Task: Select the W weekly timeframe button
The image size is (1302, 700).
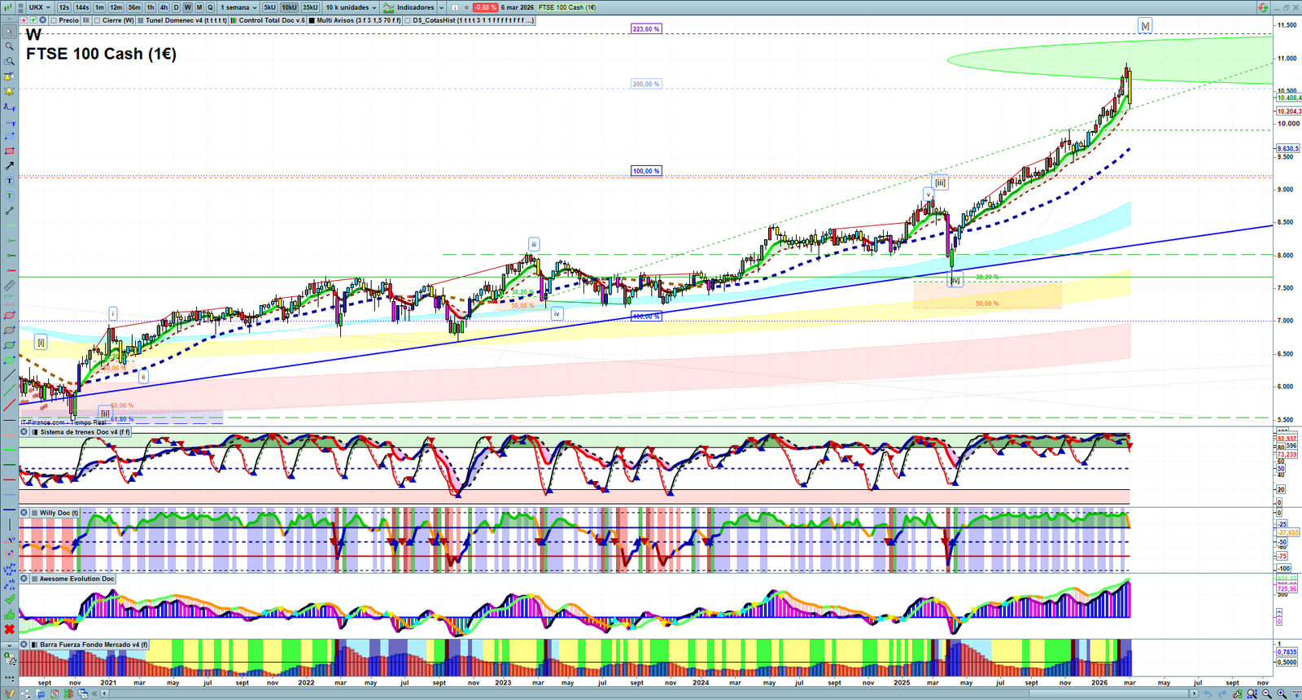Action: tap(187, 7)
